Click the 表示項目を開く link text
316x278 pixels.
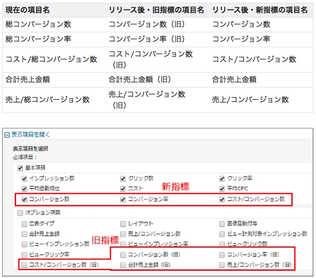(30, 134)
